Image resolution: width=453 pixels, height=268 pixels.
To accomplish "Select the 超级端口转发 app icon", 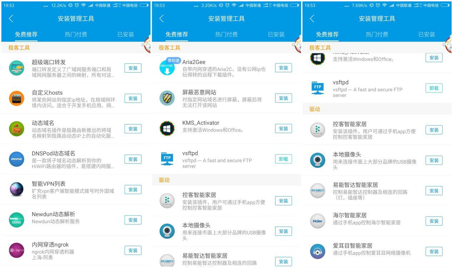I will 16,68.
